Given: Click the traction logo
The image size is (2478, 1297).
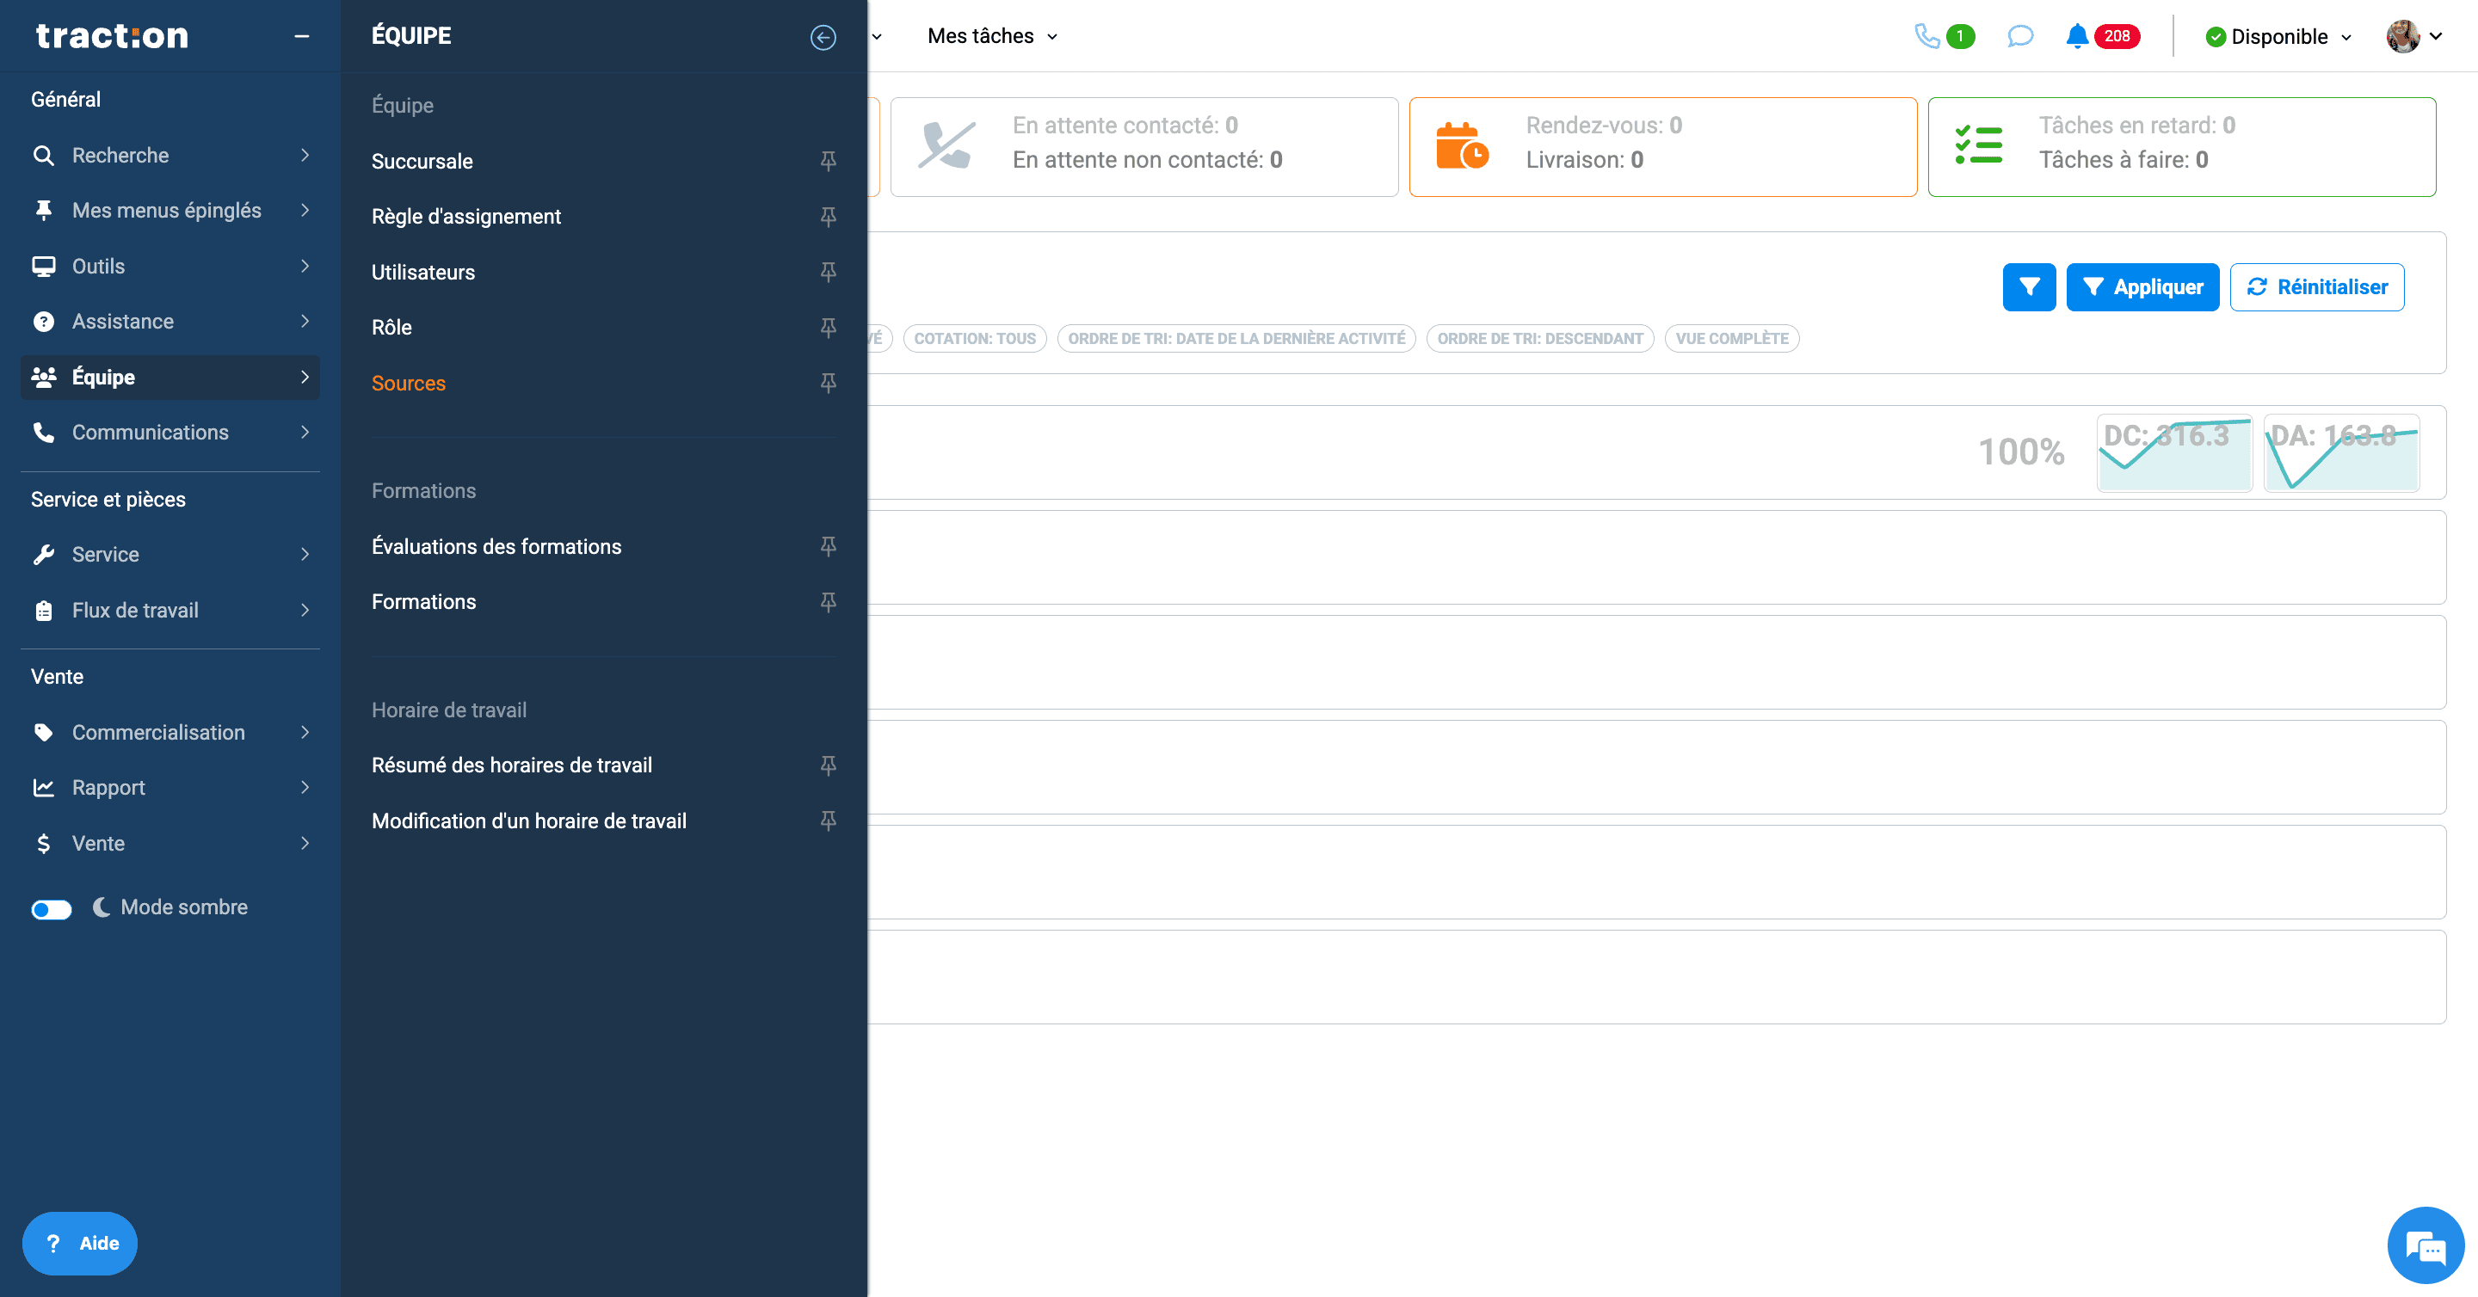Looking at the screenshot, I should [x=112, y=35].
